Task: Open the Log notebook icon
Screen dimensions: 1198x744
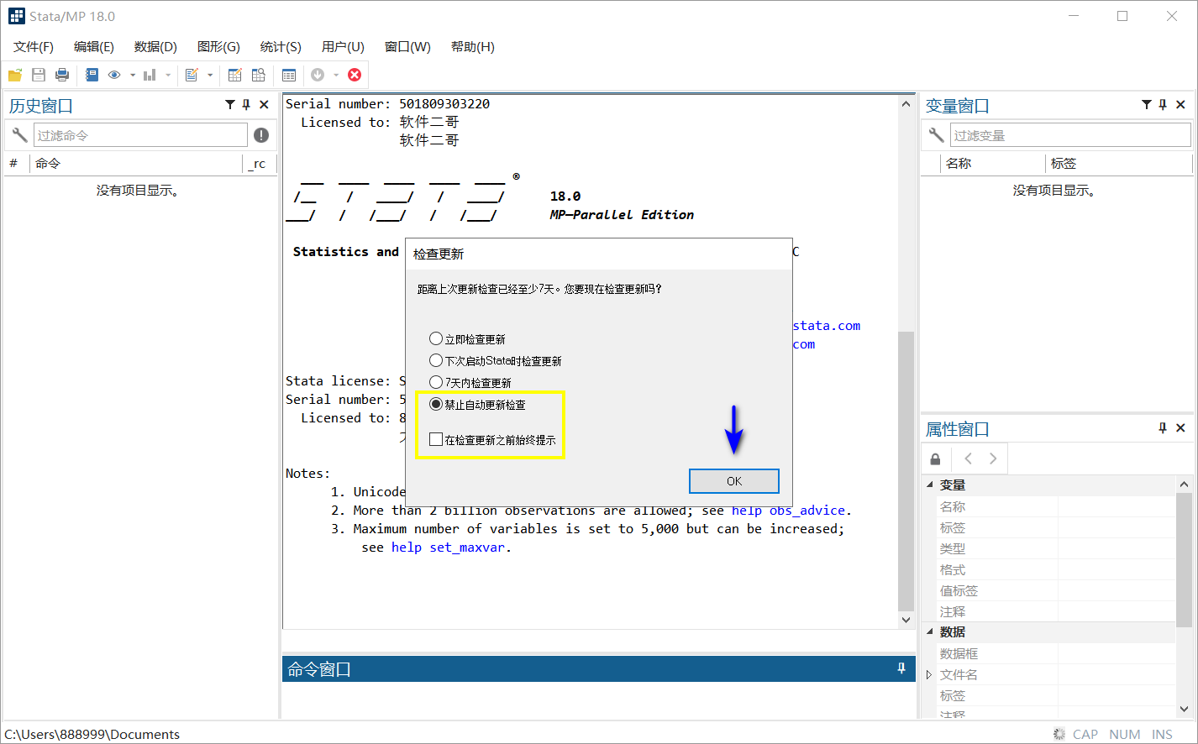Action: (x=92, y=75)
